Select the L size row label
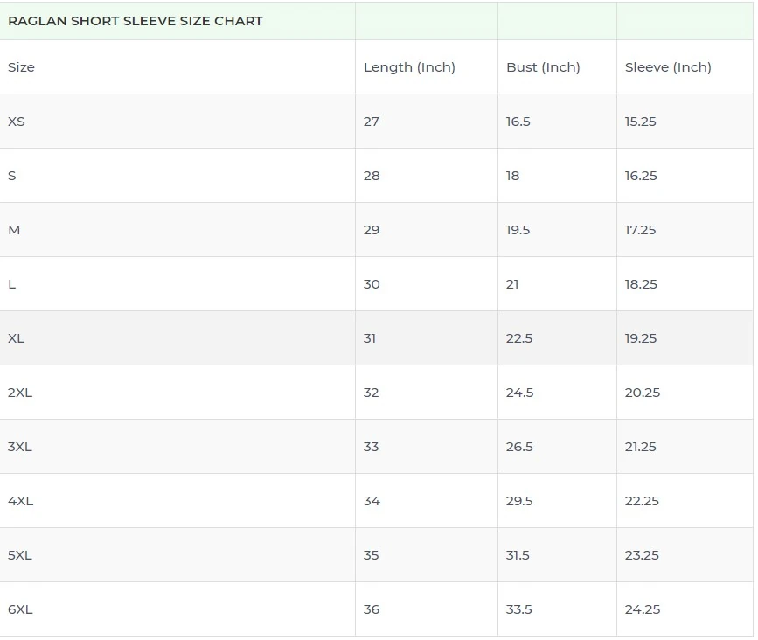758x640 pixels. 12,284
